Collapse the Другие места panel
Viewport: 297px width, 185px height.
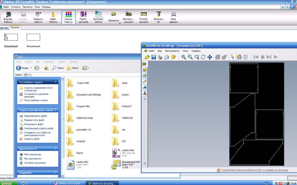click(56, 149)
